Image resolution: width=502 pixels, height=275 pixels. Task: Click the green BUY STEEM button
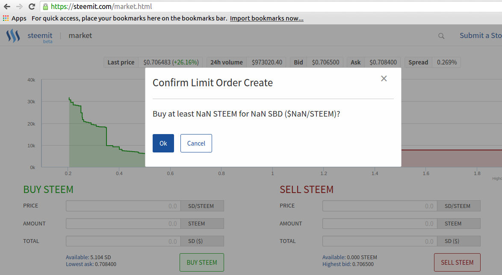pos(202,262)
